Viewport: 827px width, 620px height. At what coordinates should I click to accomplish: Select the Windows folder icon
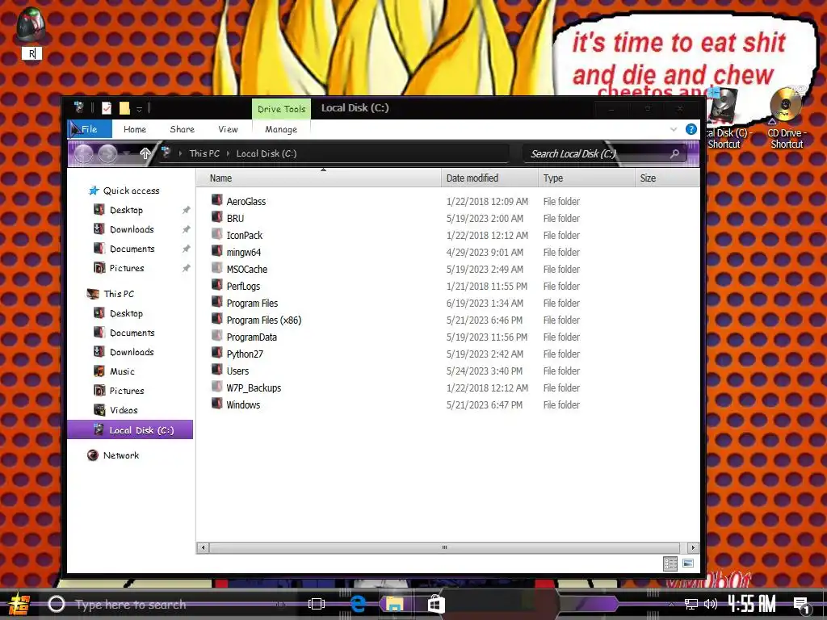pyautogui.click(x=216, y=404)
